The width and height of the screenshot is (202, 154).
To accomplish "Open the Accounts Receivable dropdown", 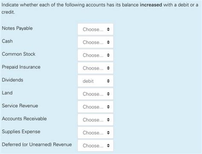I will [95, 120].
